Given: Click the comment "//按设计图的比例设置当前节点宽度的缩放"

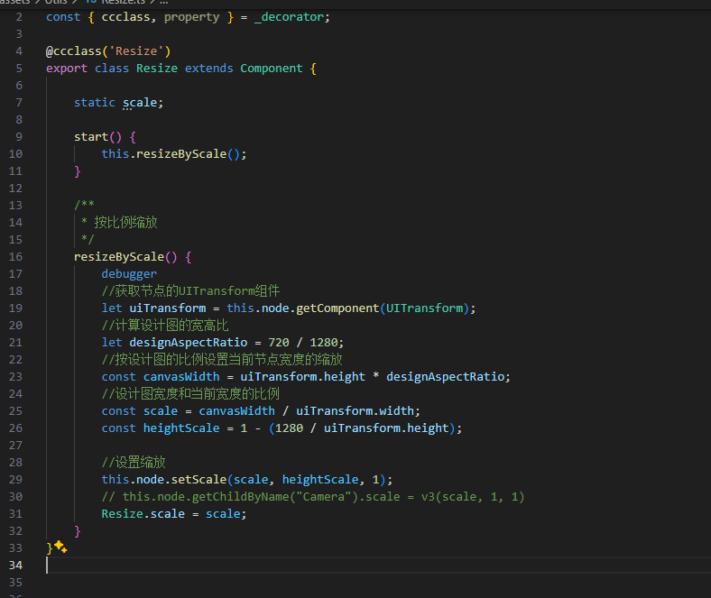Looking at the screenshot, I should click(x=222, y=360).
